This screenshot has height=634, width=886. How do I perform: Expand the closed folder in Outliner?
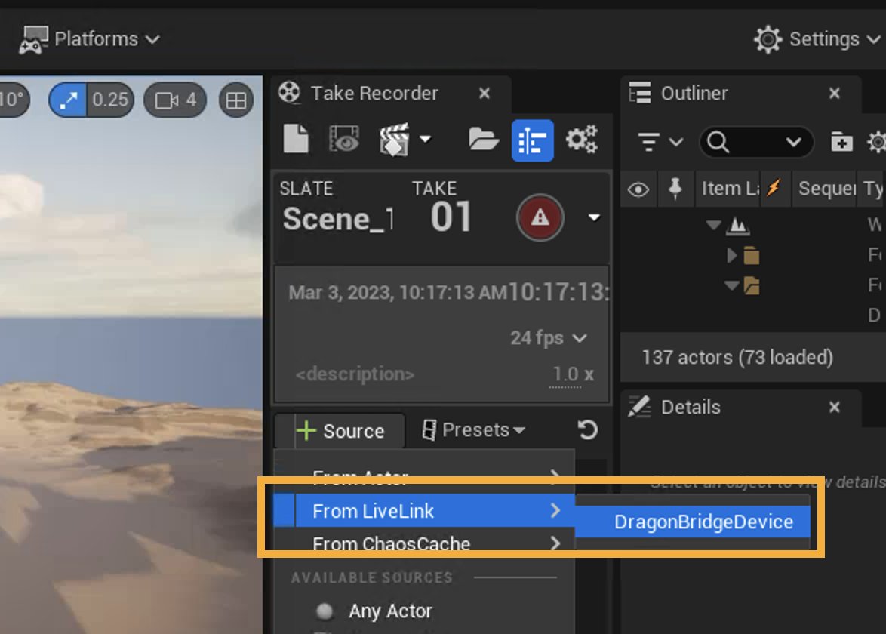tap(732, 255)
